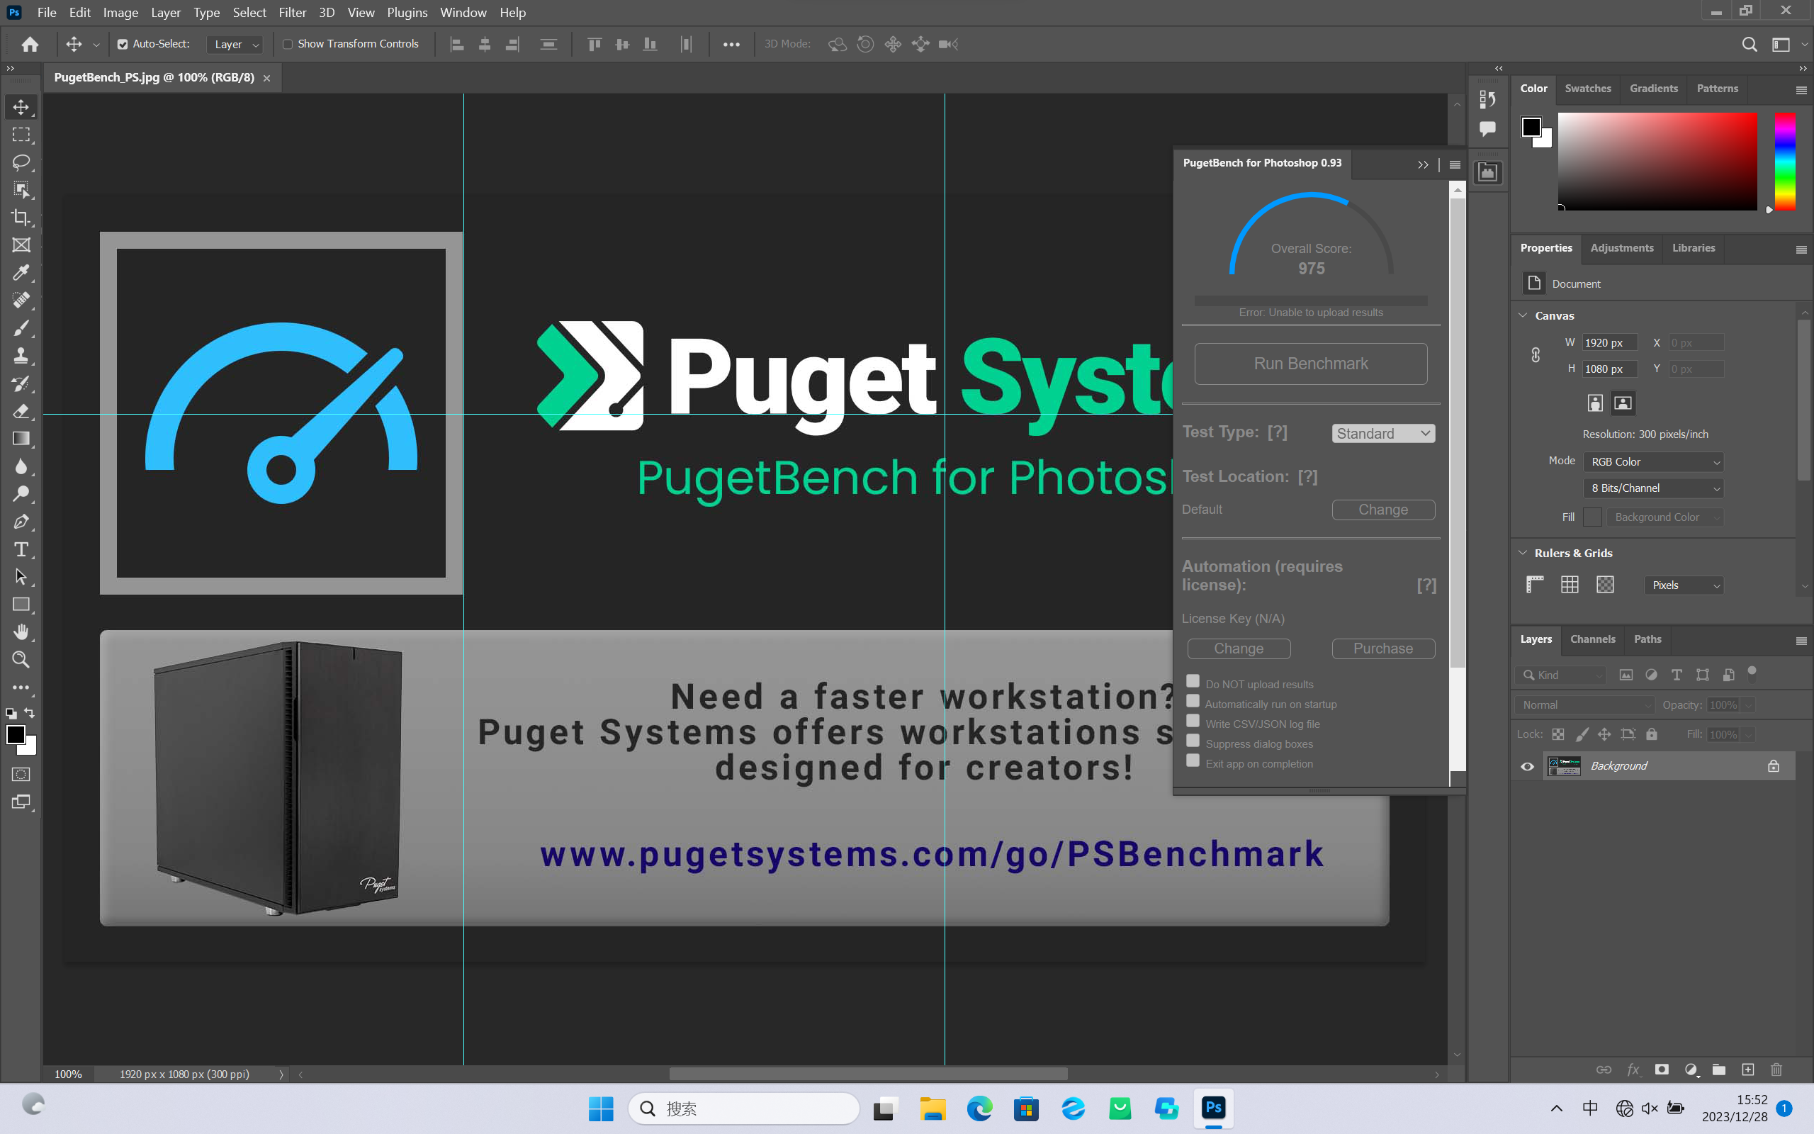Create a new layer icon
The image size is (1814, 1134).
(x=1748, y=1070)
